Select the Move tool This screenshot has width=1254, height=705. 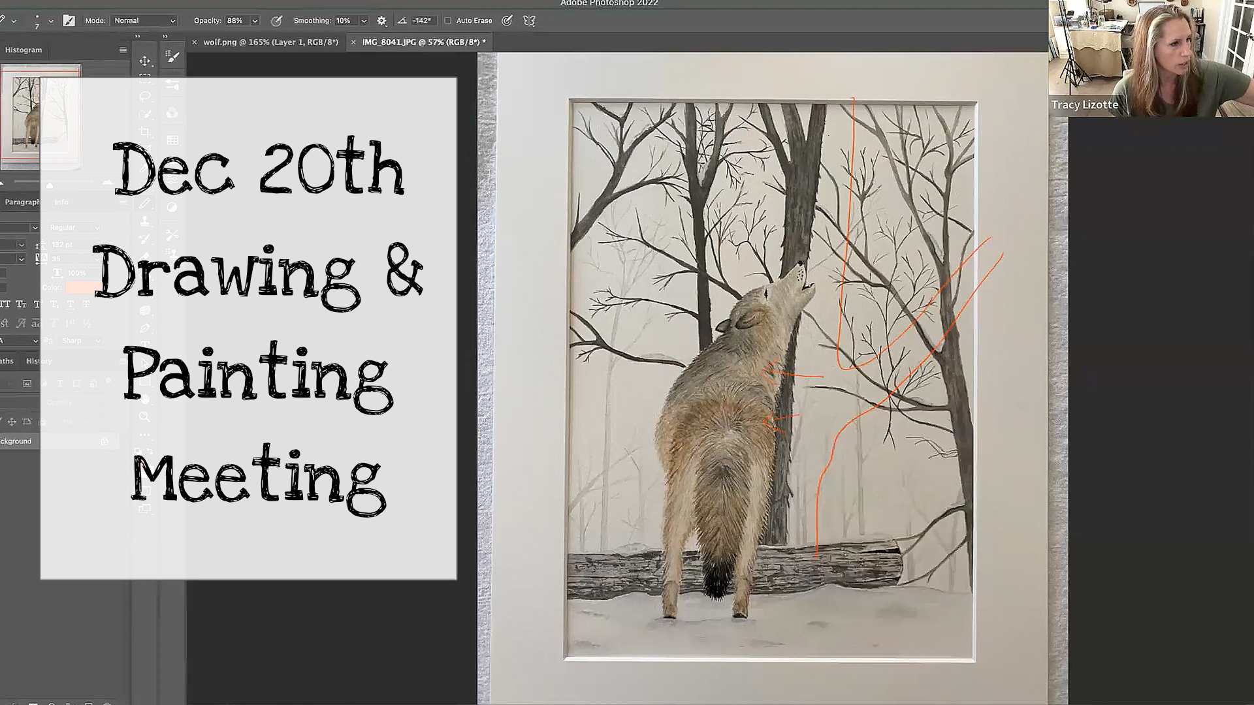pyautogui.click(x=145, y=61)
